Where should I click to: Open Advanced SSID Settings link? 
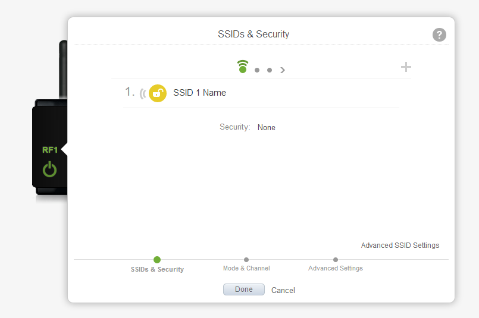[x=400, y=245]
